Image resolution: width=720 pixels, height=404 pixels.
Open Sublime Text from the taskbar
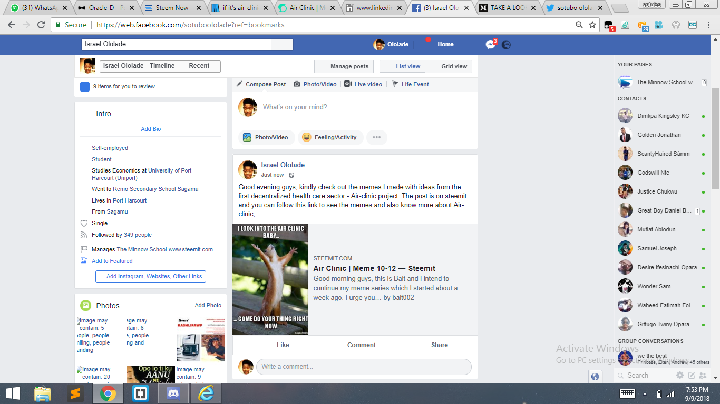[75, 393]
